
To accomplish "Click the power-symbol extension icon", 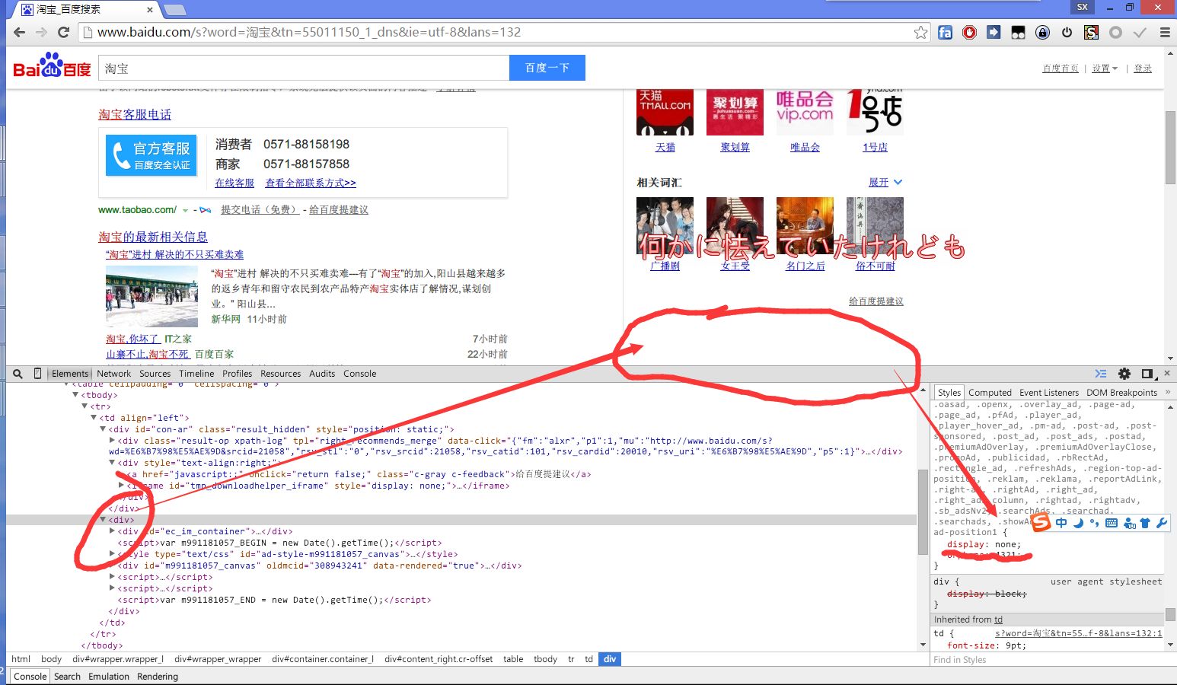I will (x=1067, y=33).
